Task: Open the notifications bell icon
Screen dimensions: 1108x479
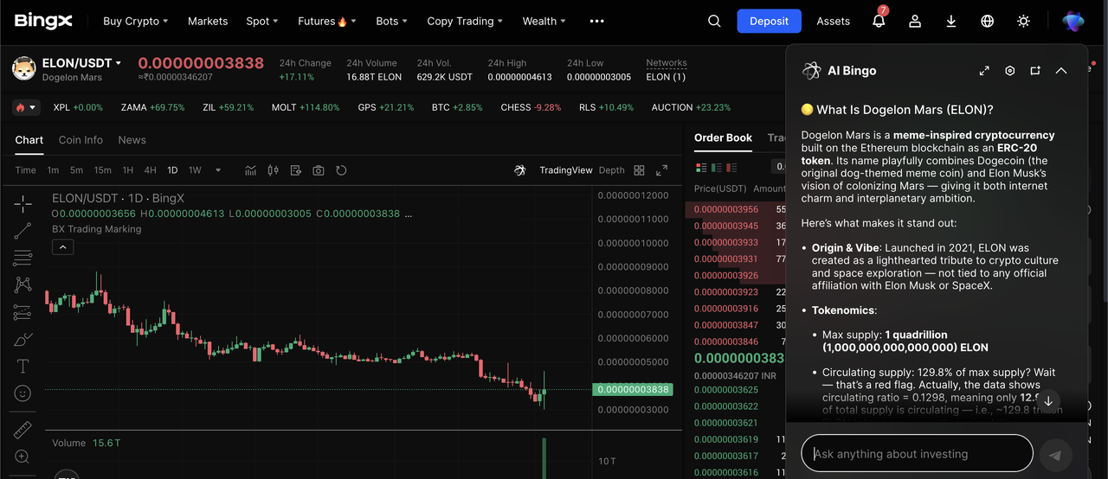Action: (x=879, y=22)
